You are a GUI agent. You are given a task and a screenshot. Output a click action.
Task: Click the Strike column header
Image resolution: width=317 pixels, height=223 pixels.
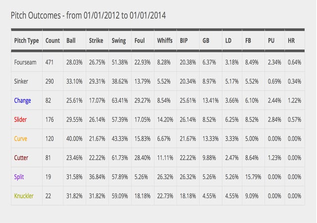[x=96, y=41]
